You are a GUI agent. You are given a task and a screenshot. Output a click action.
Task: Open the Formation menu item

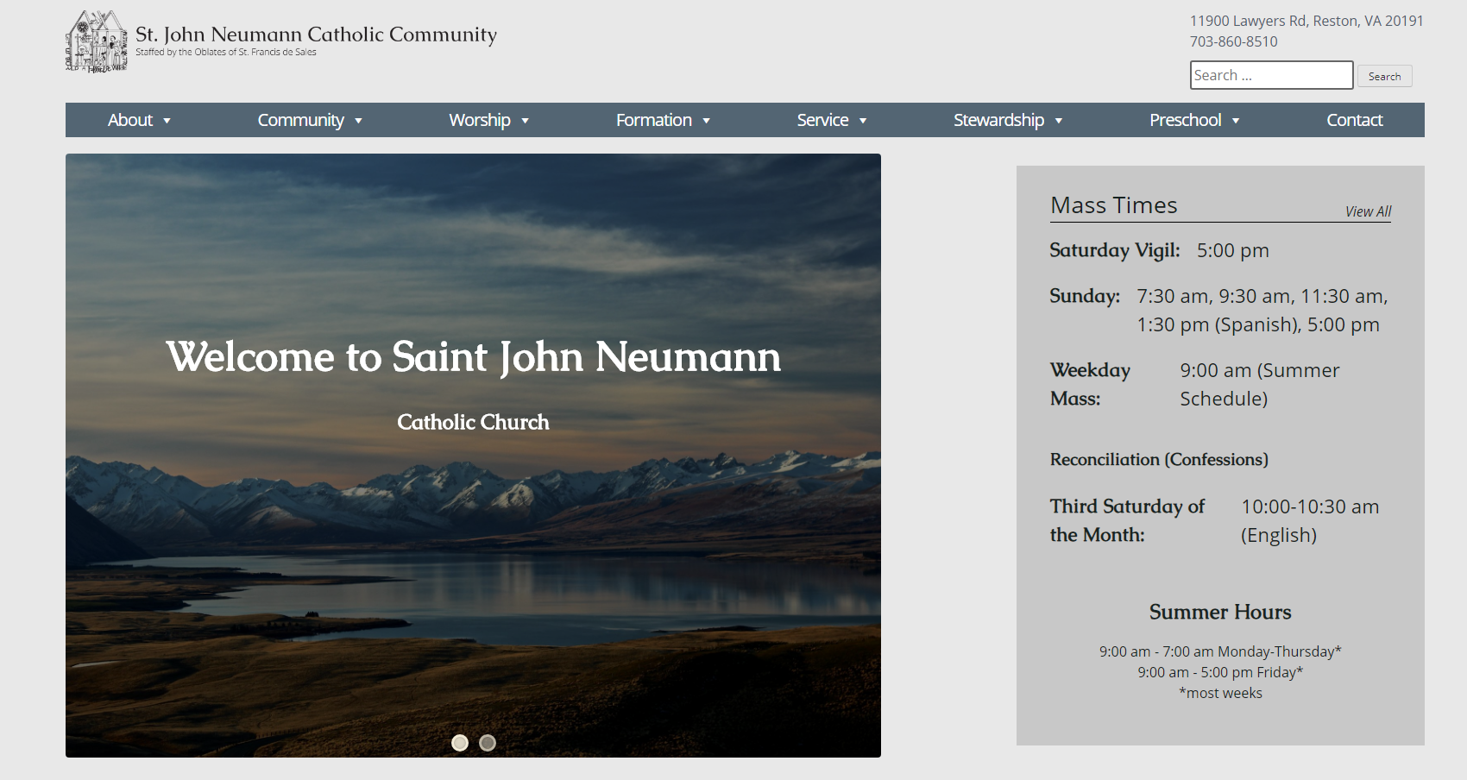click(x=653, y=120)
